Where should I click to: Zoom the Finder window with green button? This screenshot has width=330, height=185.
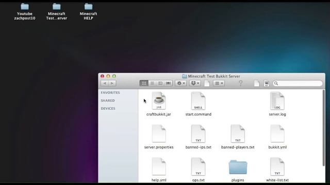click(114, 76)
